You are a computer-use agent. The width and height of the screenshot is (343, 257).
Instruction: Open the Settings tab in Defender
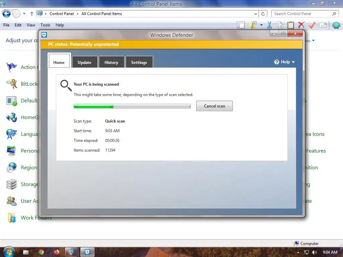point(139,62)
